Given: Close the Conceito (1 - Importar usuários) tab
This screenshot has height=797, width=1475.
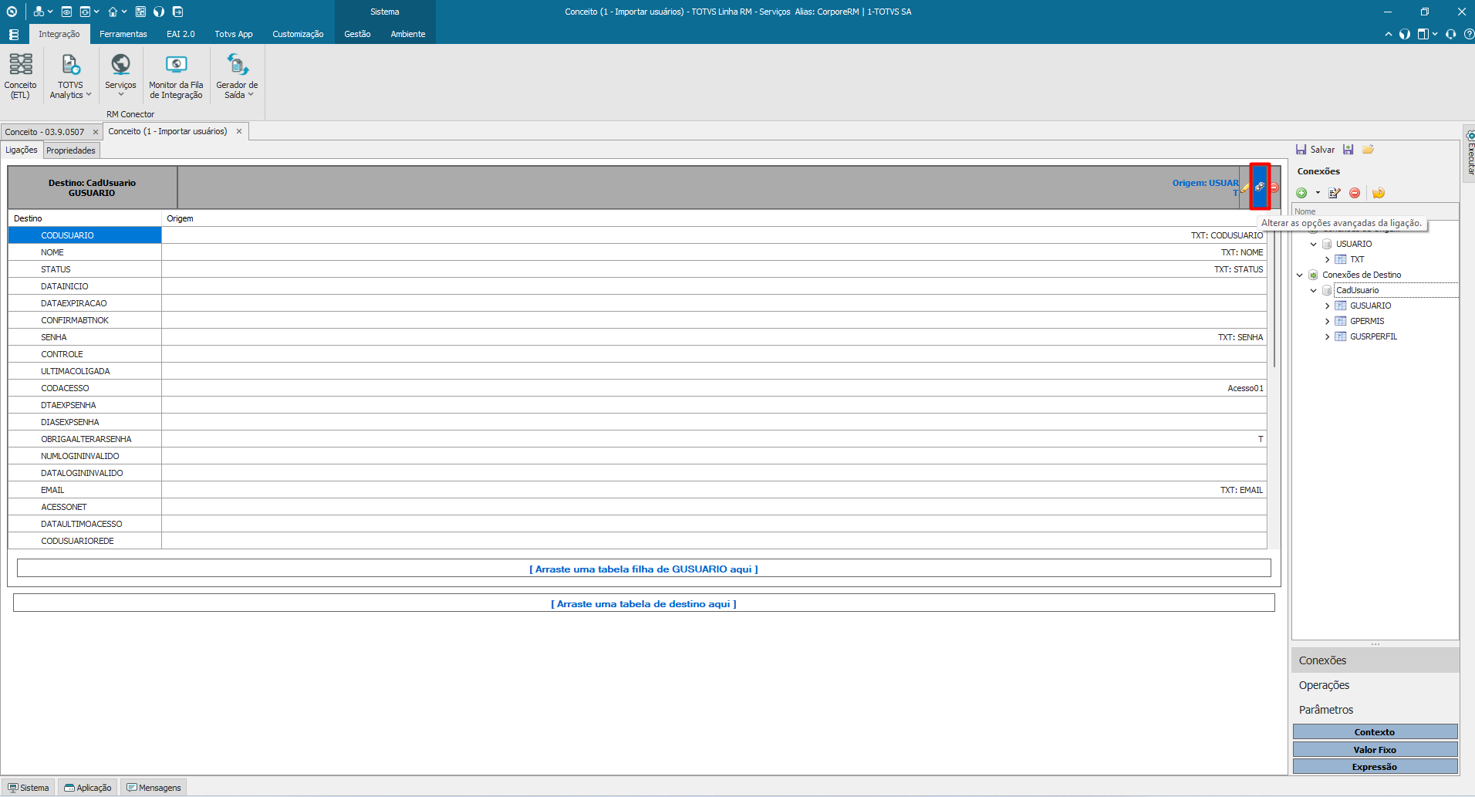Looking at the screenshot, I should pyautogui.click(x=239, y=131).
